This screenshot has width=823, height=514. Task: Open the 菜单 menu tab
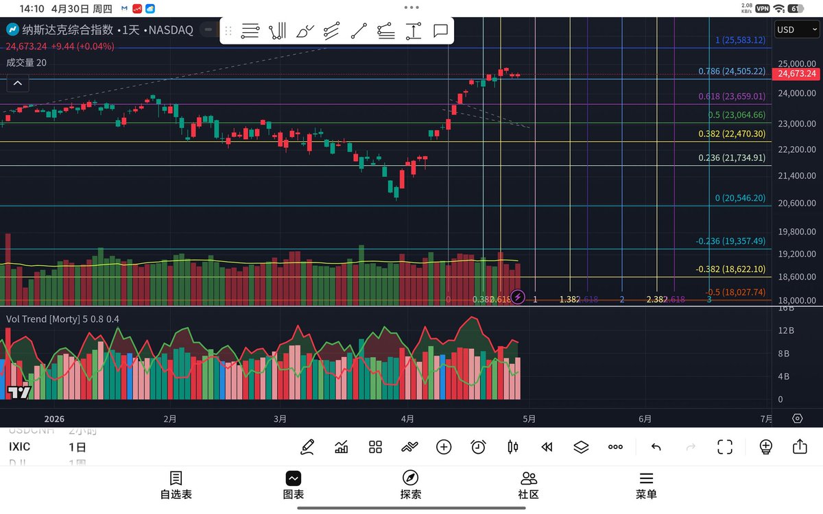pos(645,485)
